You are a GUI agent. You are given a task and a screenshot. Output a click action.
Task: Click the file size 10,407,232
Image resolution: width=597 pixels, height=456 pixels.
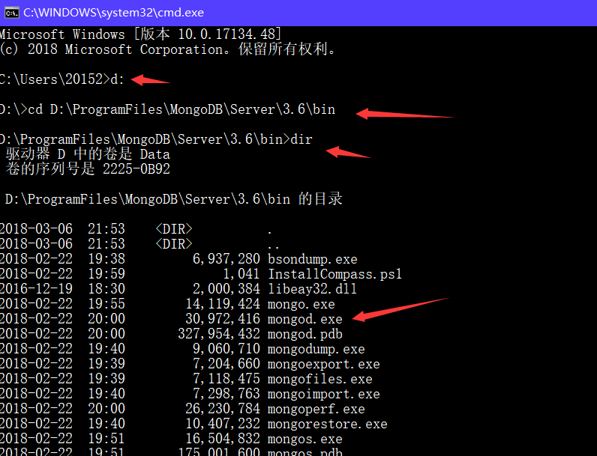click(x=223, y=424)
